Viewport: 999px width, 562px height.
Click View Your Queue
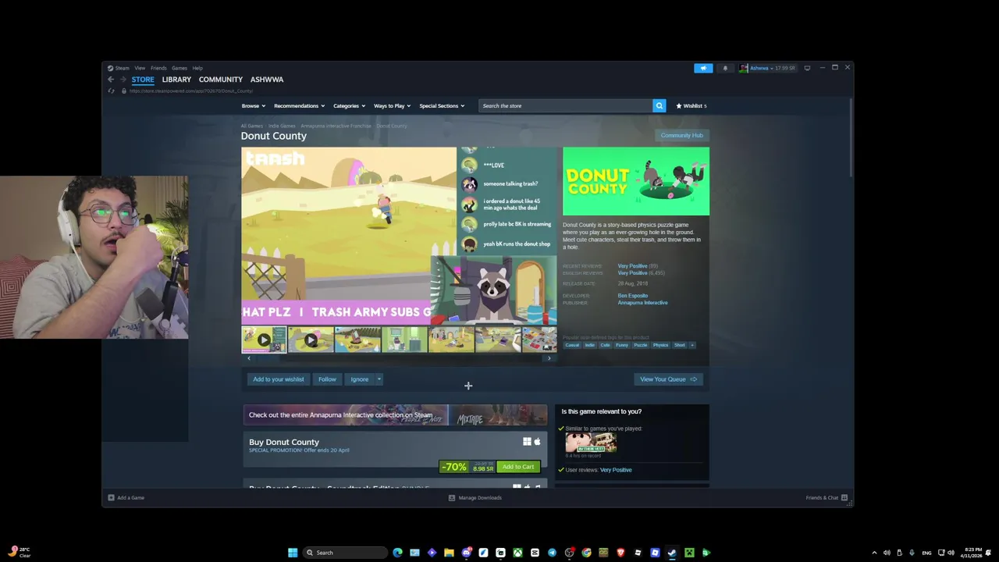pos(668,379)
